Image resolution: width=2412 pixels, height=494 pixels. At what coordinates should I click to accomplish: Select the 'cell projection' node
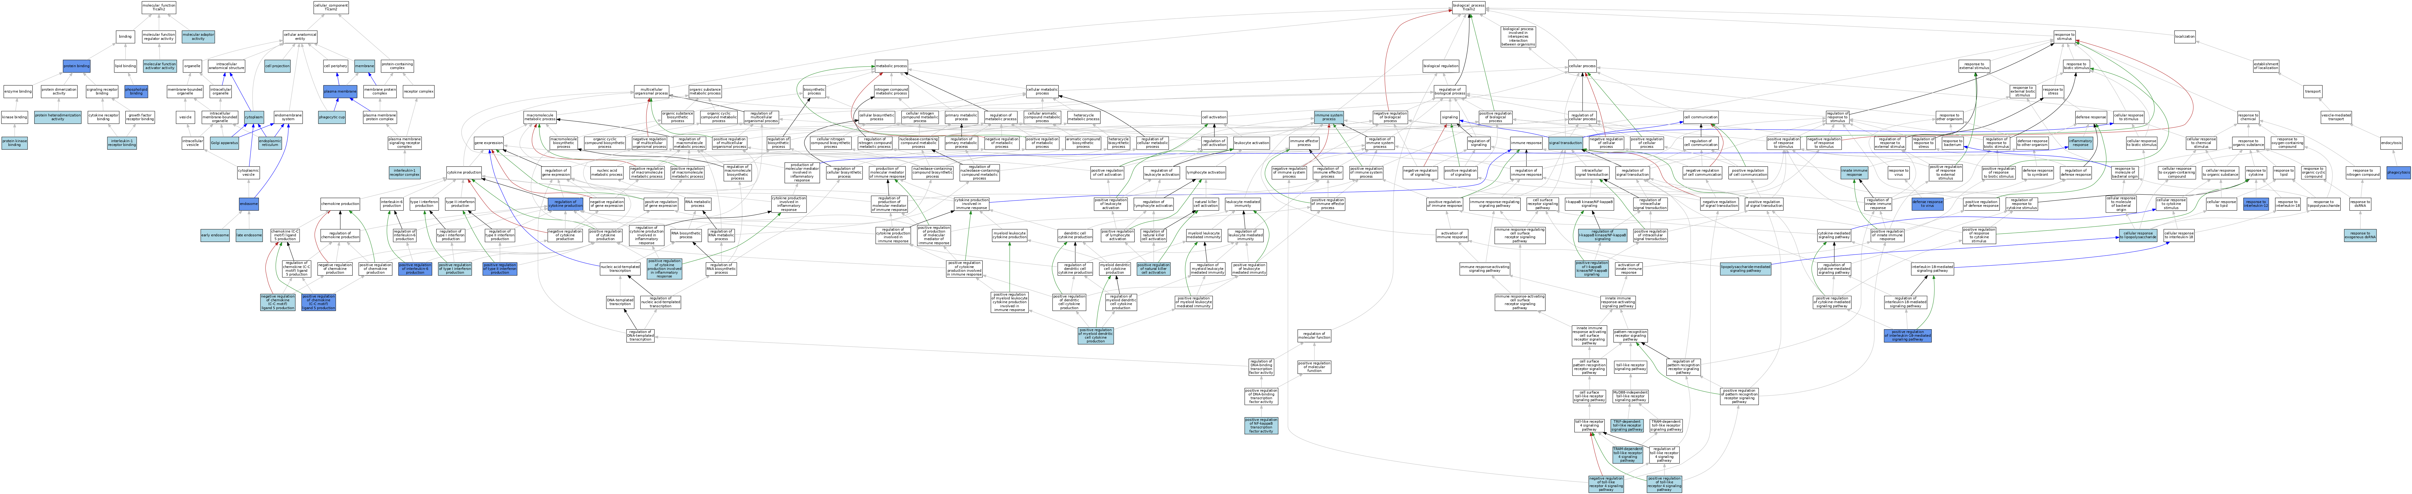click(277, 67)
